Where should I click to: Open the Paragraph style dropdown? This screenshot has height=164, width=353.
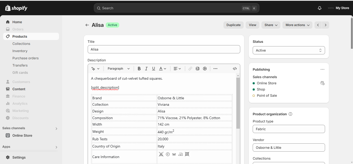point(119,69)
